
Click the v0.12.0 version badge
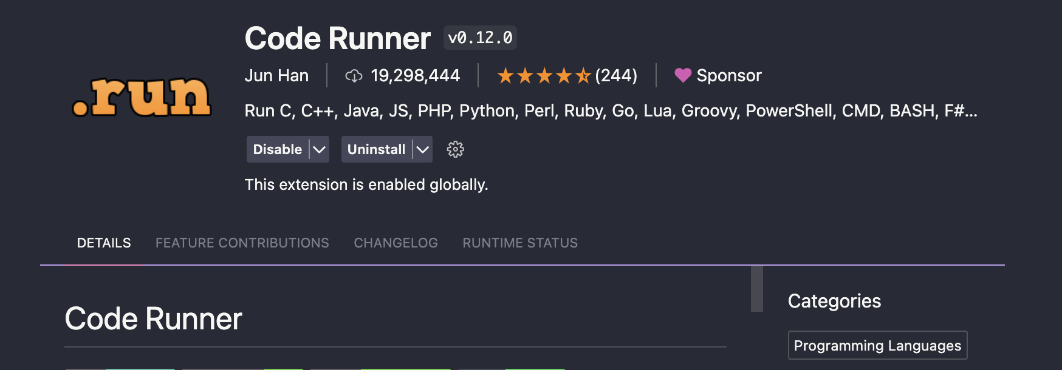click(480, 38)
